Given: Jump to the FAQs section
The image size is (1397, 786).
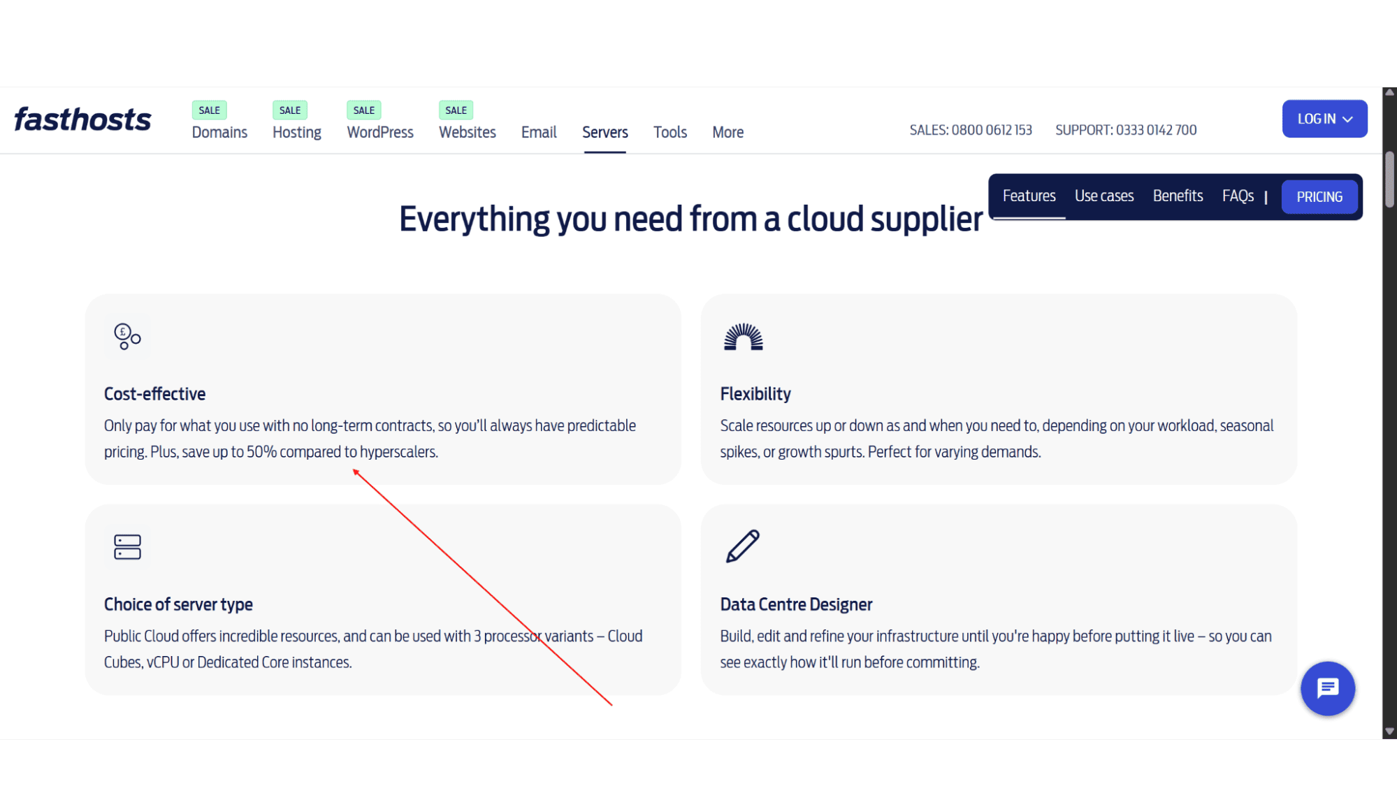Looking at the screenshot, I should click(1238, 196).
